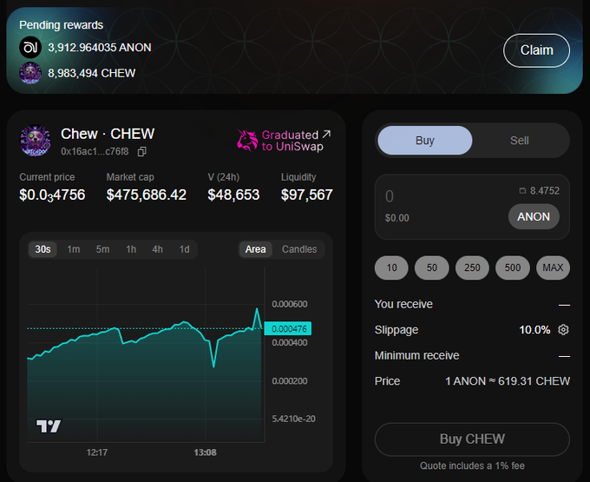Click the Current price value $0.0₃4756
The image size is (590, 482).
(x=52, y=195)
